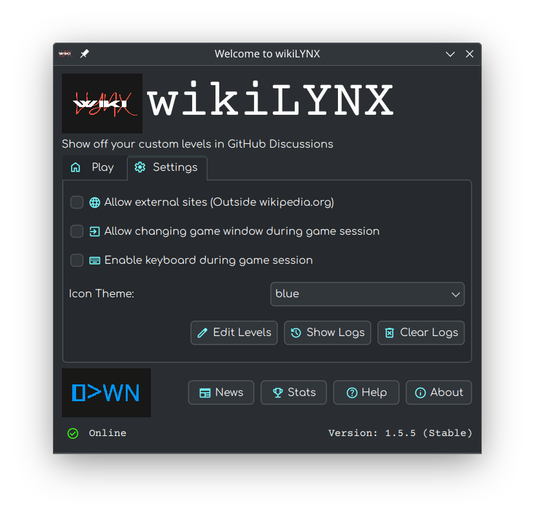Click the Clear Logs button
This screenshot has height=516, width=534.
(x=420, y=333)
